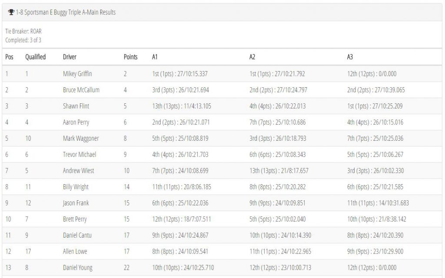This screenshot has width=445, height=278.
Task: Click the A2 column header
Action: click(x=252, y=57)
